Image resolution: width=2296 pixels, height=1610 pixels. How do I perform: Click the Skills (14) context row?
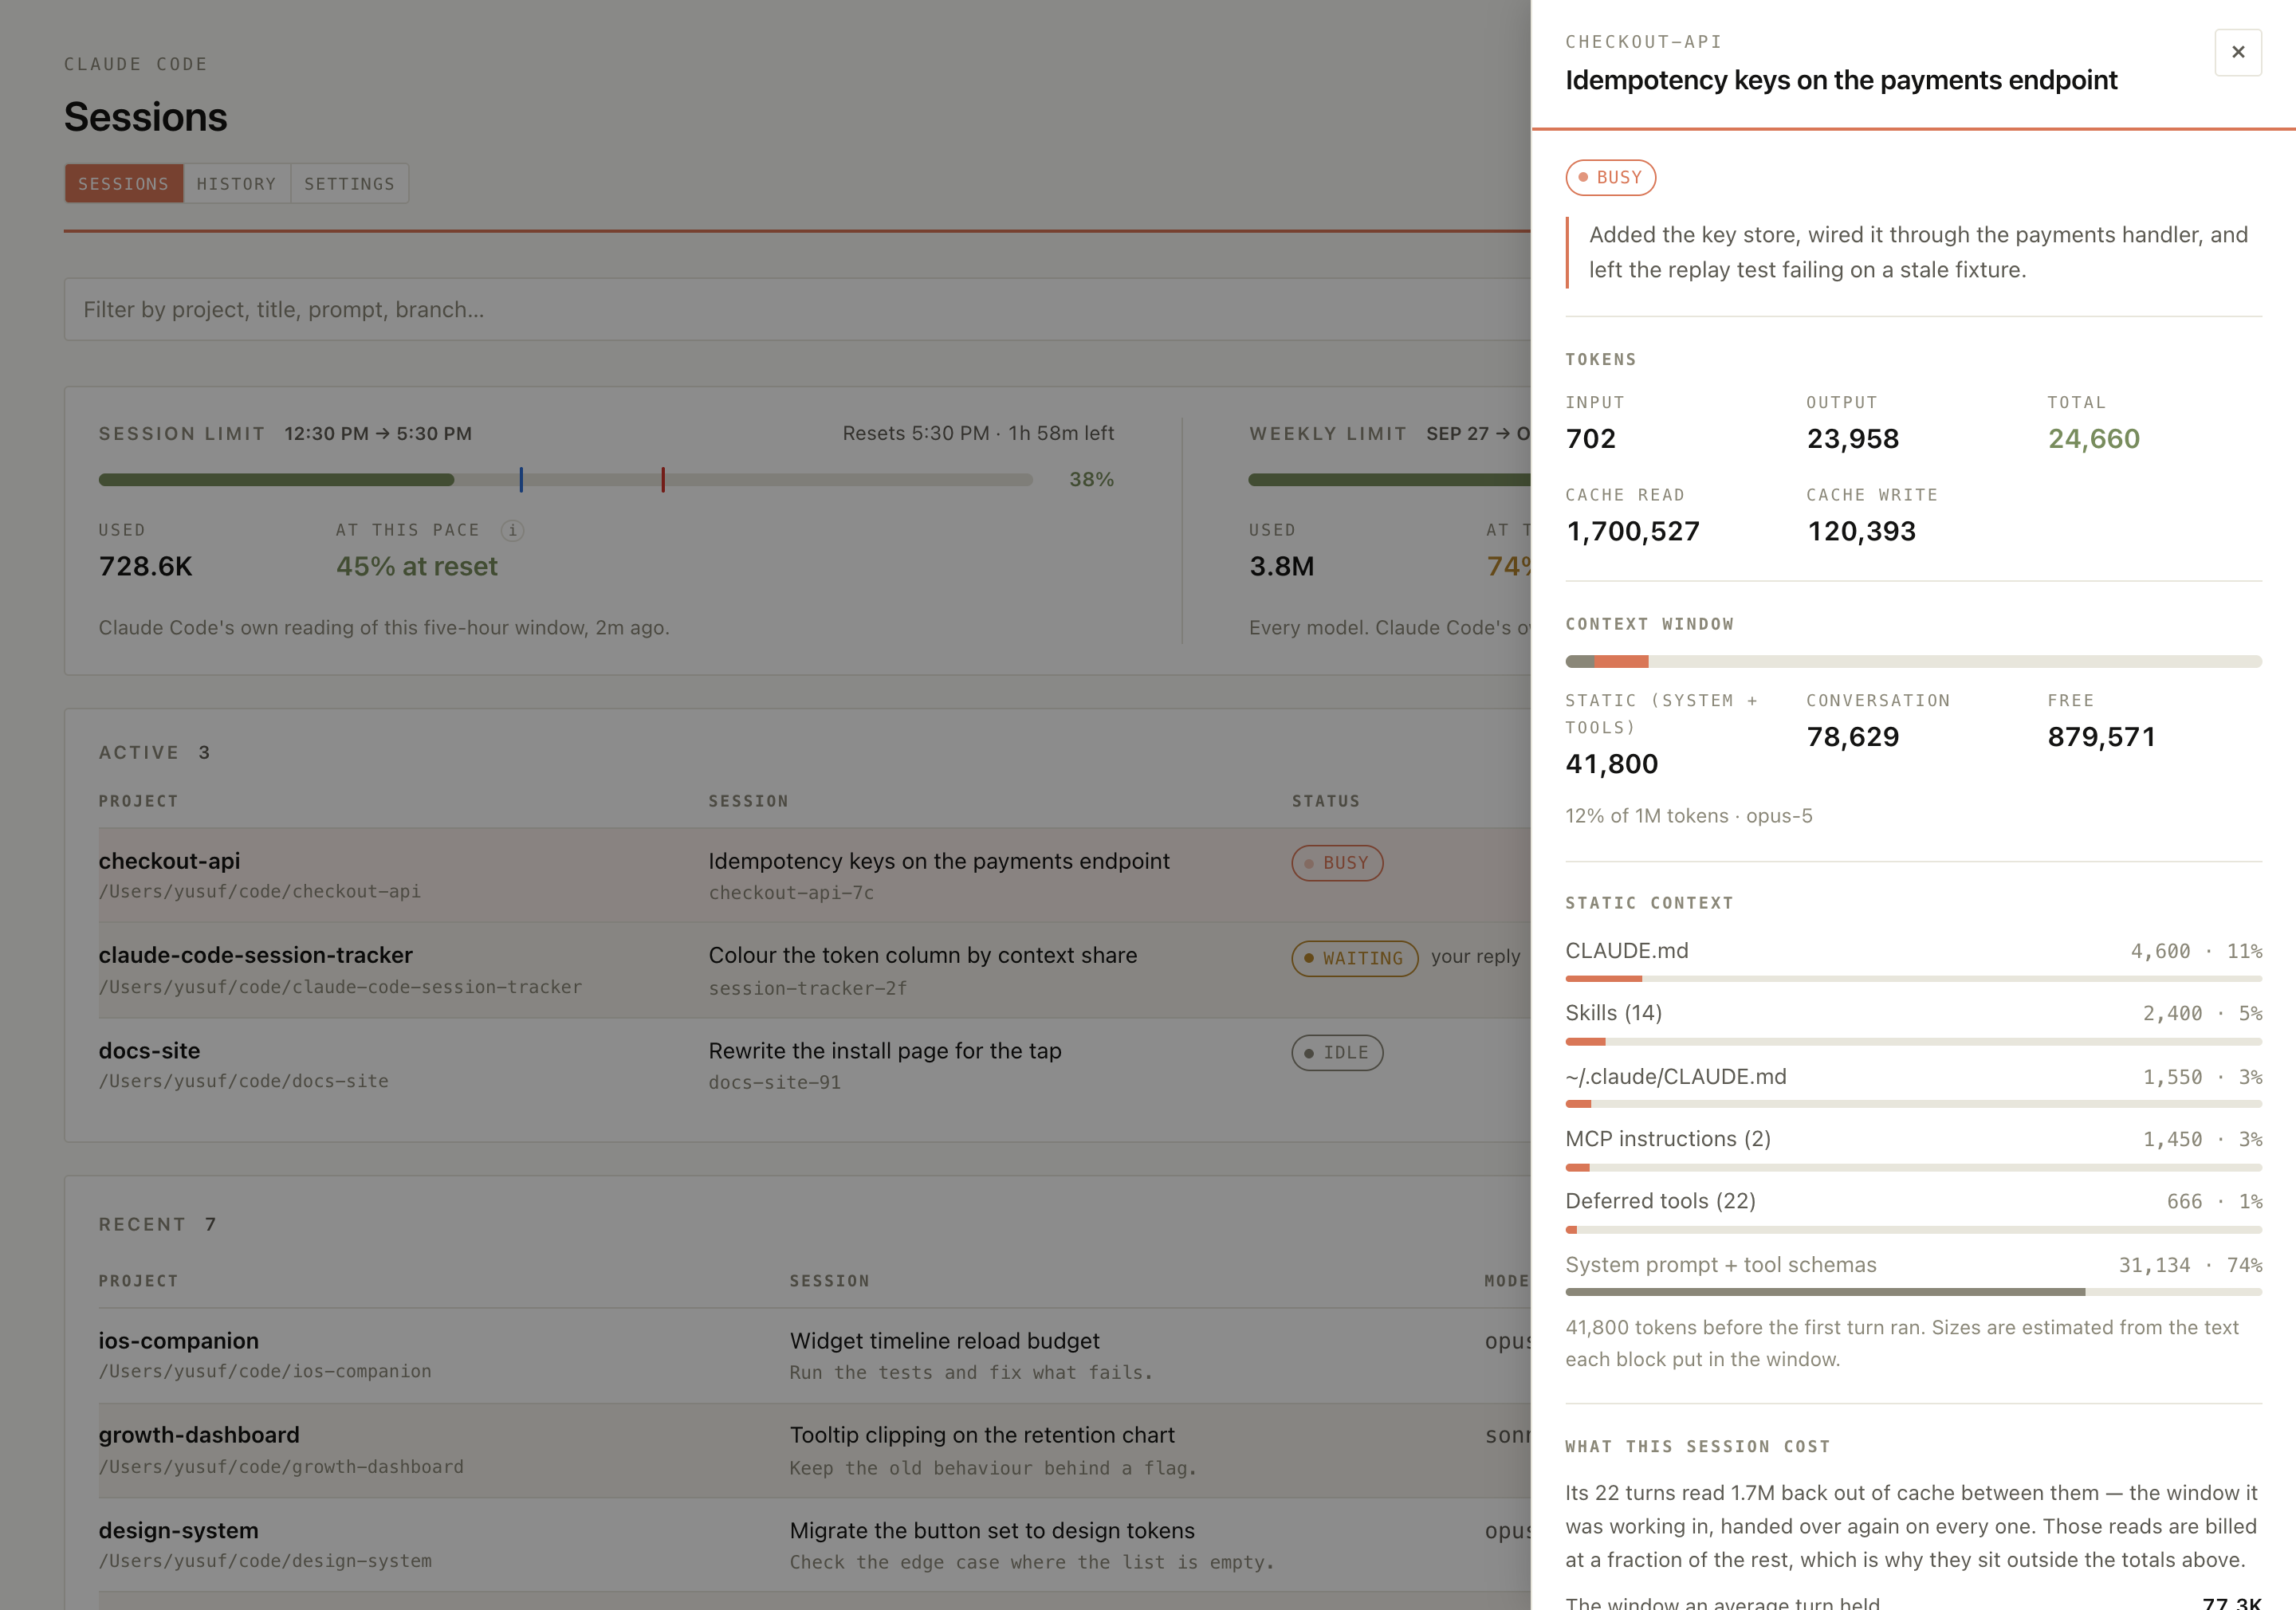pos(1913,1022)
